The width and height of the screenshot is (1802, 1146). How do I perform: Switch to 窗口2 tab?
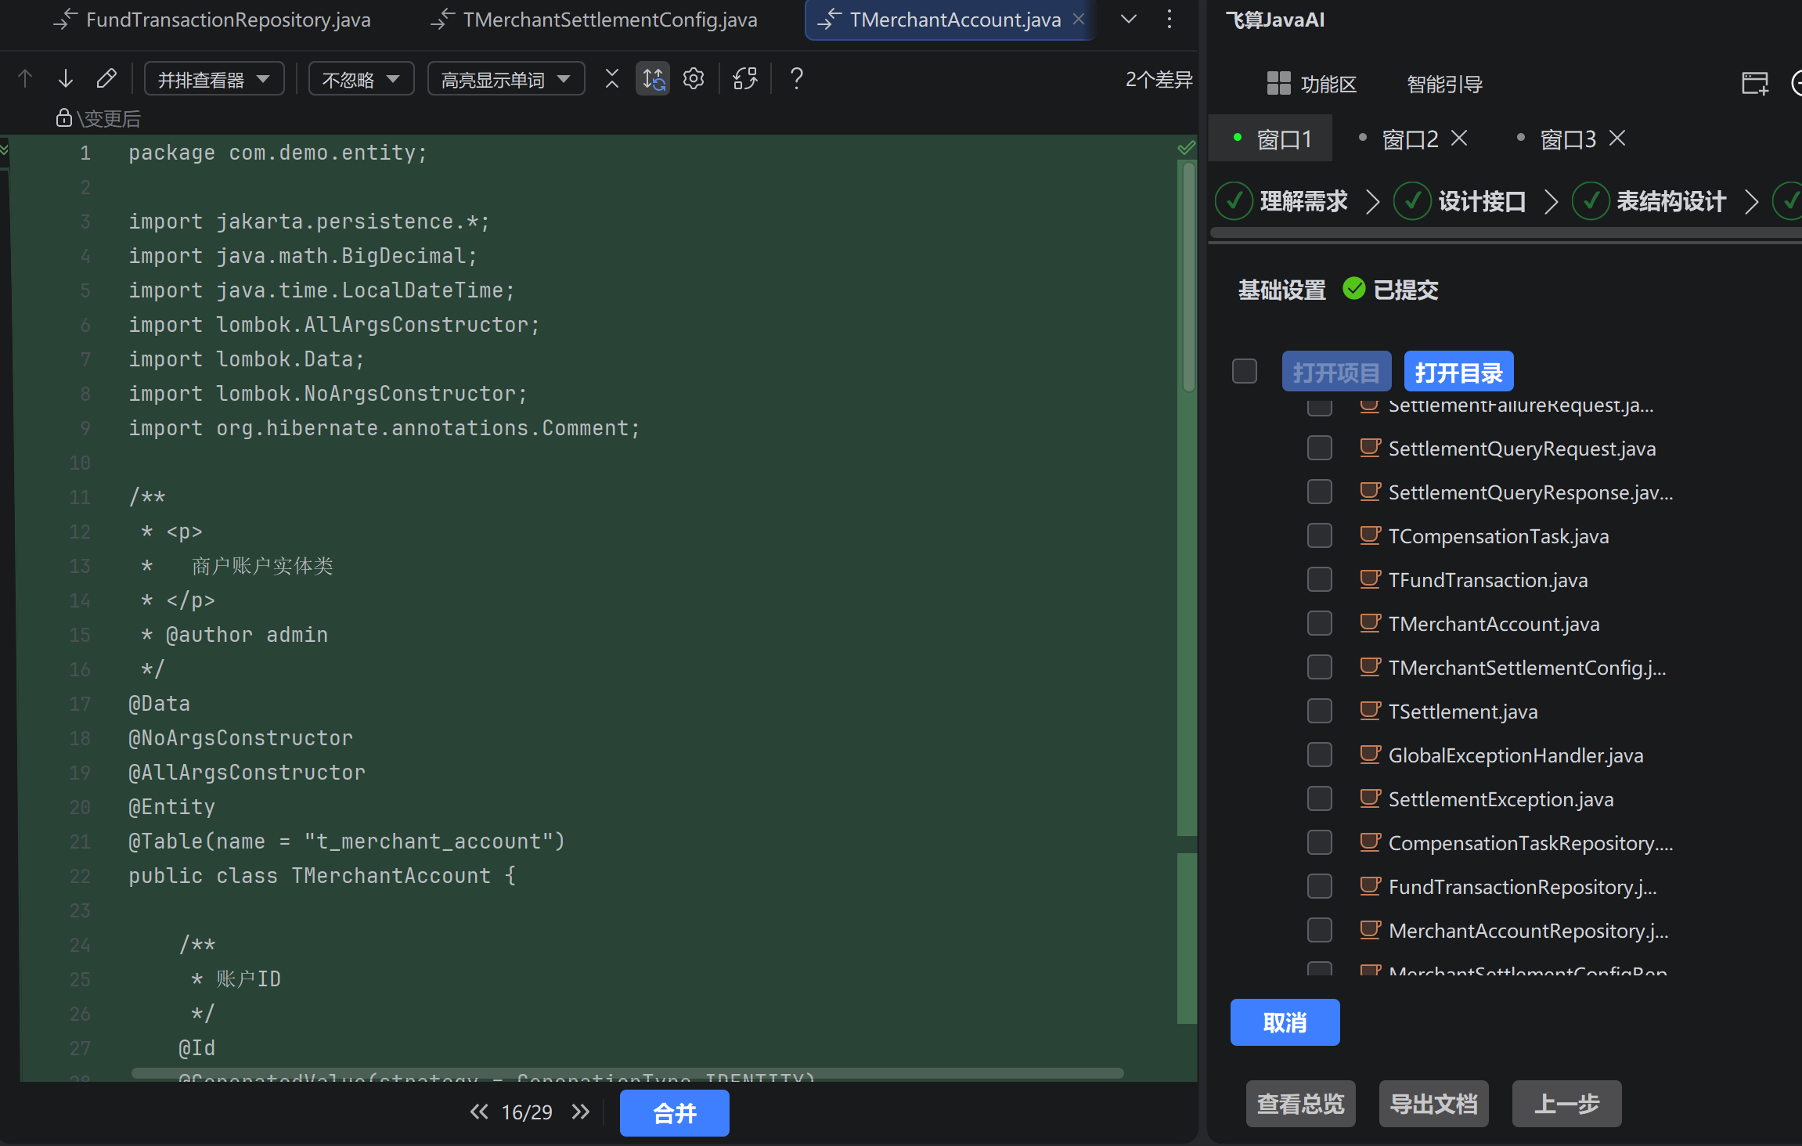(1411, 139)
